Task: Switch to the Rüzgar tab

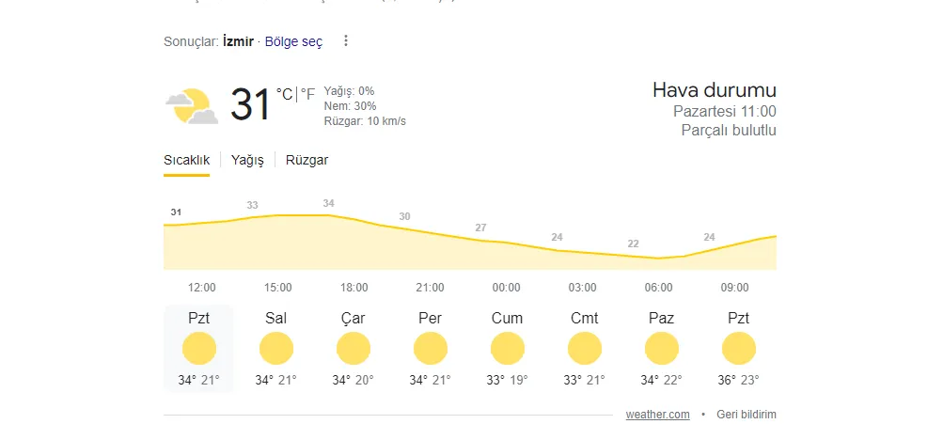Action: point(306,160)
